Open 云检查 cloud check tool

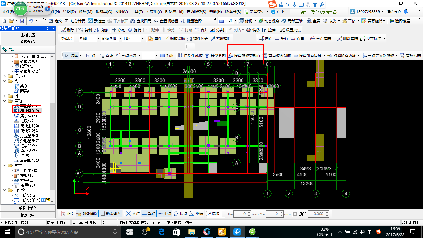coord(96,21)
